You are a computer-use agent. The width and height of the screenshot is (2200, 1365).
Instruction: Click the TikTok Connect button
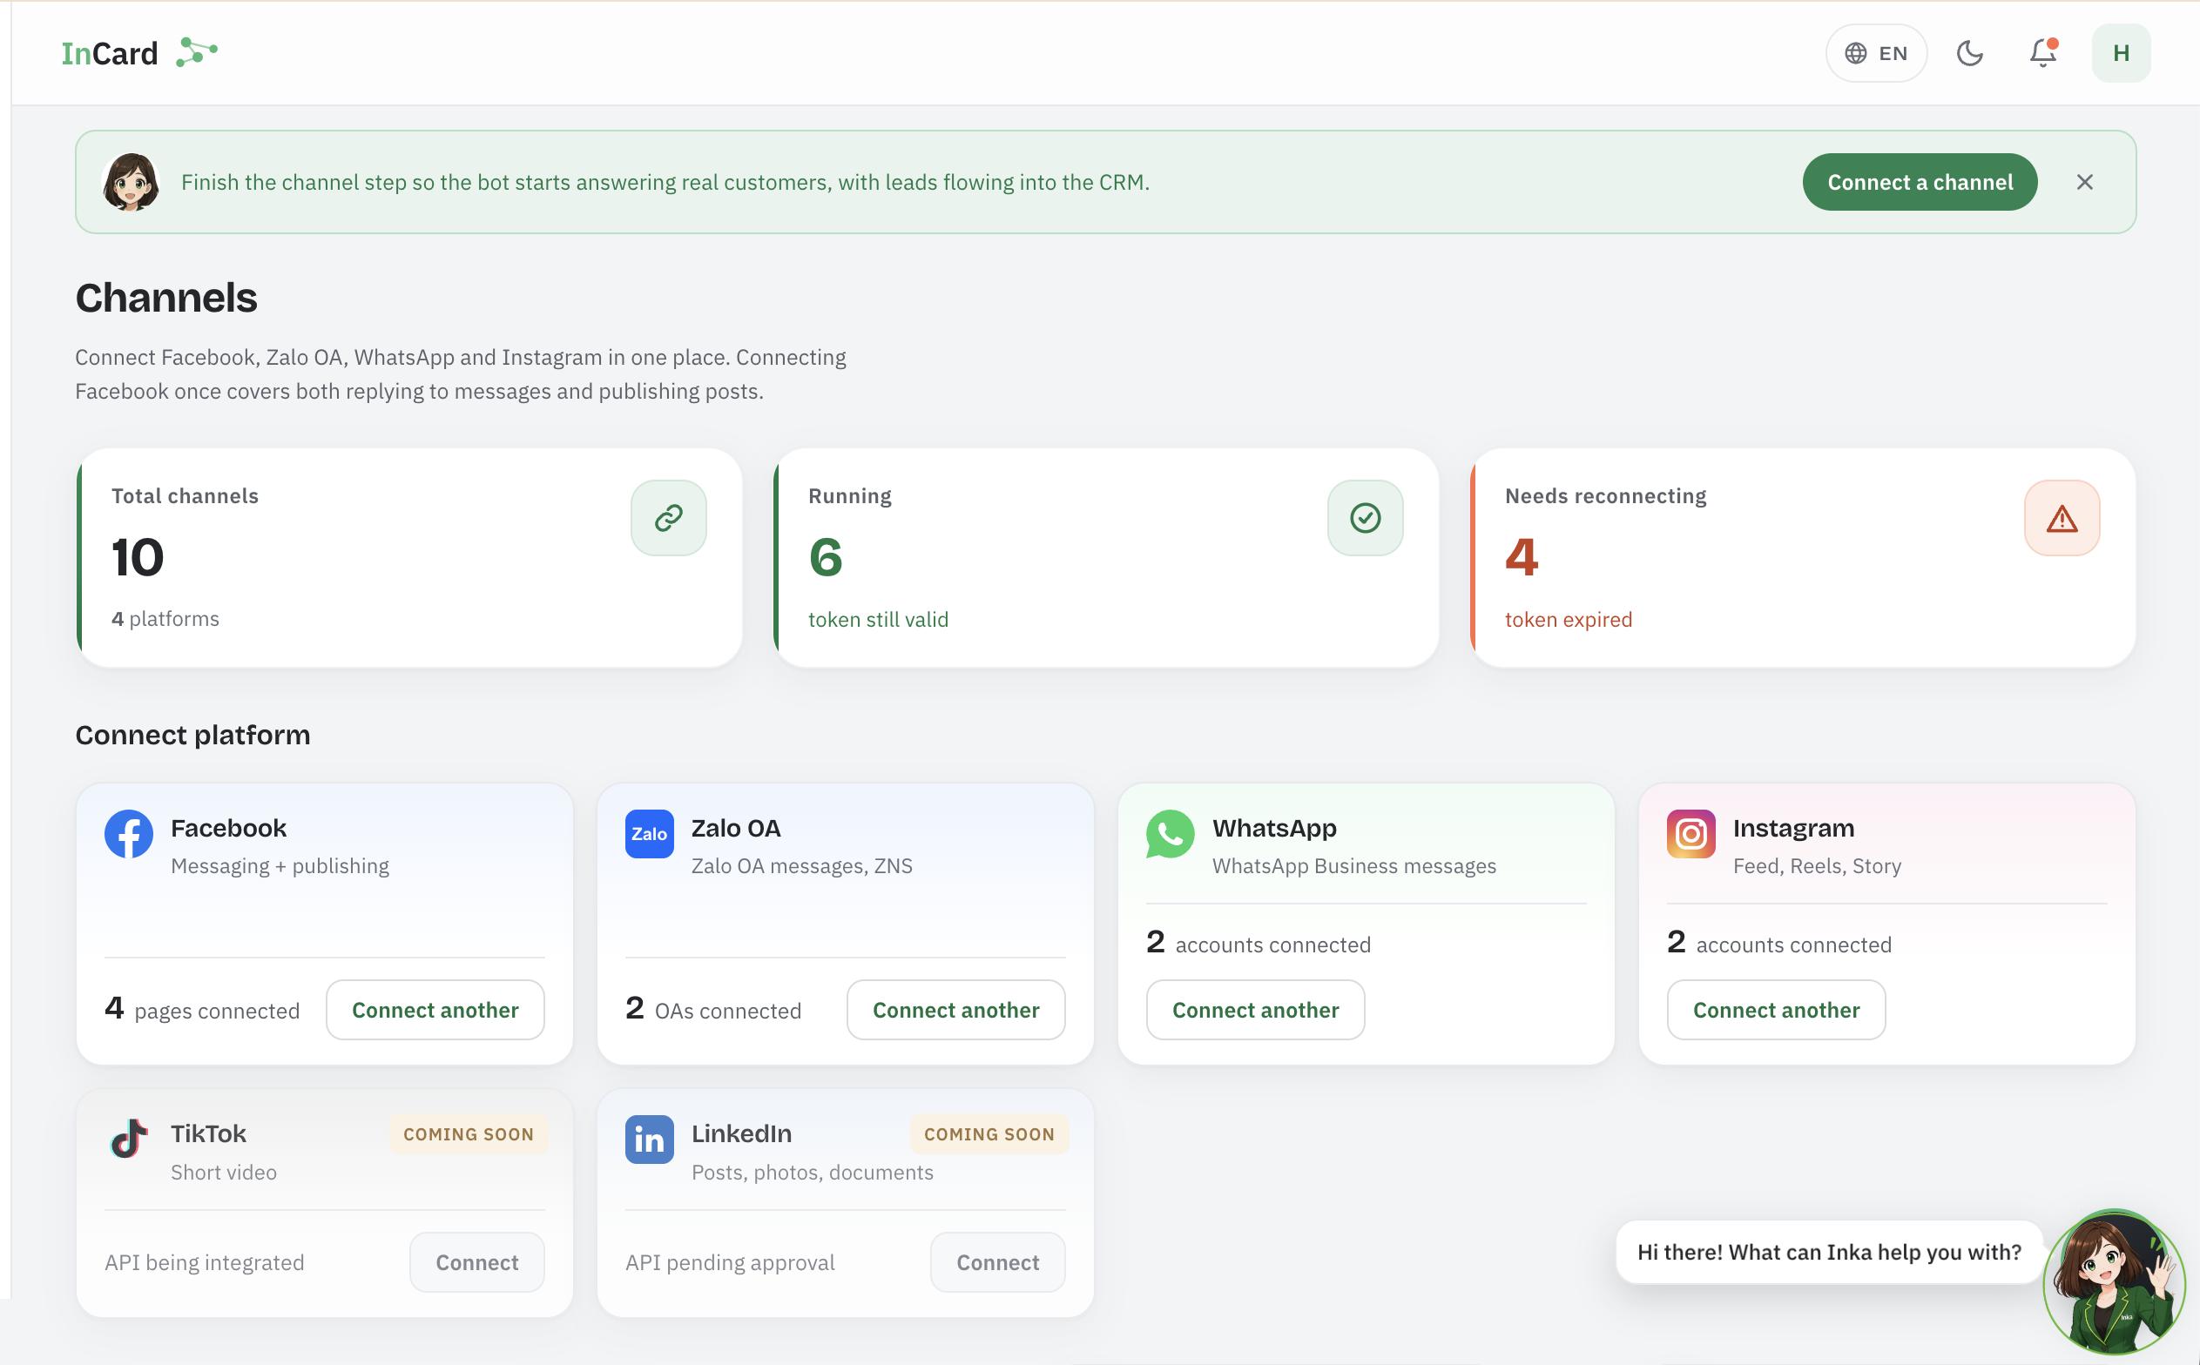tap(477, 1261)
